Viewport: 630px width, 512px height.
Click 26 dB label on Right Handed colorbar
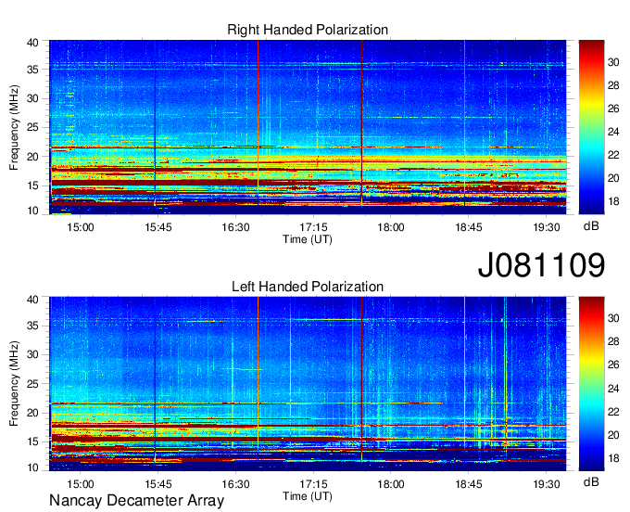613,109
